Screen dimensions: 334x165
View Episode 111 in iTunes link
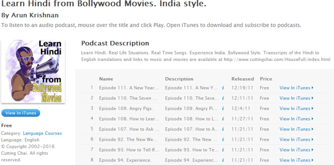click(x=296, y=88)
